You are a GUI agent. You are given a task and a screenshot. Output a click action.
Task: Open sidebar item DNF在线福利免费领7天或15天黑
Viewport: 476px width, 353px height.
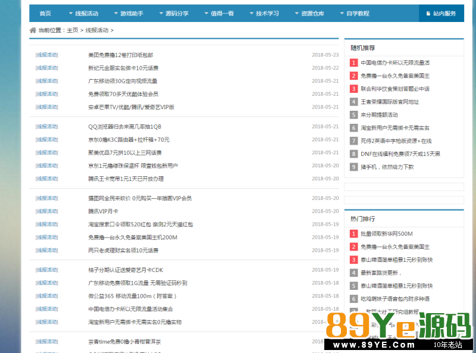coord(400,154)
